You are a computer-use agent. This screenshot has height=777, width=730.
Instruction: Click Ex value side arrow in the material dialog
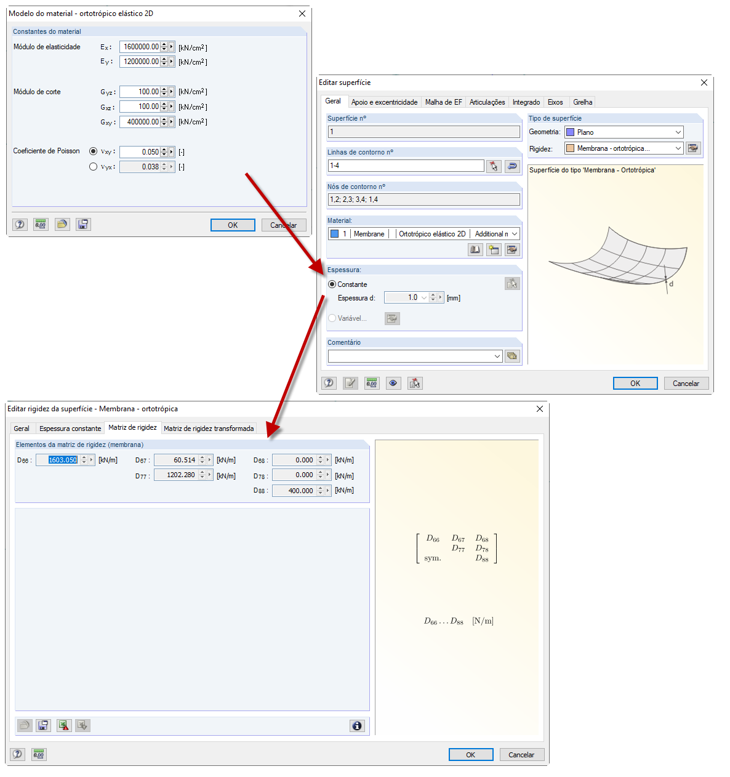click(x=172, y=47)
